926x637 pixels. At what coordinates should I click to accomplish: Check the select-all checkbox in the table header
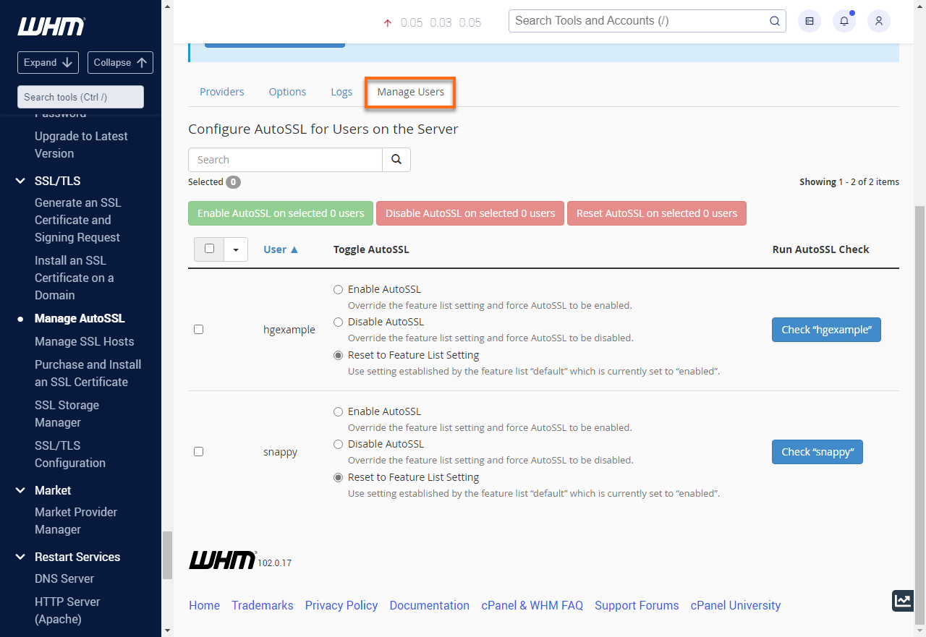208,249
